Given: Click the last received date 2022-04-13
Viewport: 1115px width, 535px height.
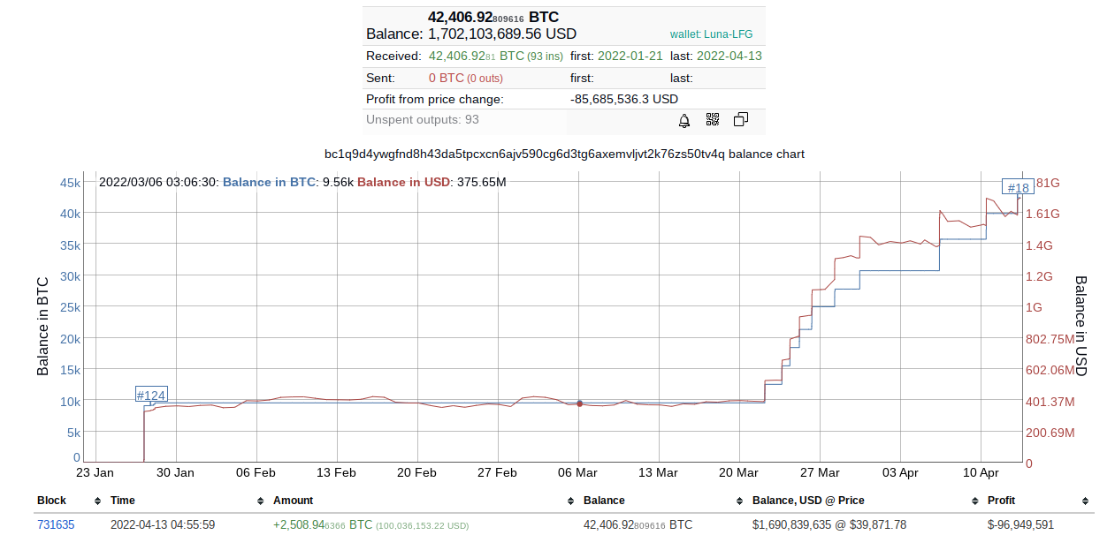Looking at the screenshot, I should click(x=729, y=56).
